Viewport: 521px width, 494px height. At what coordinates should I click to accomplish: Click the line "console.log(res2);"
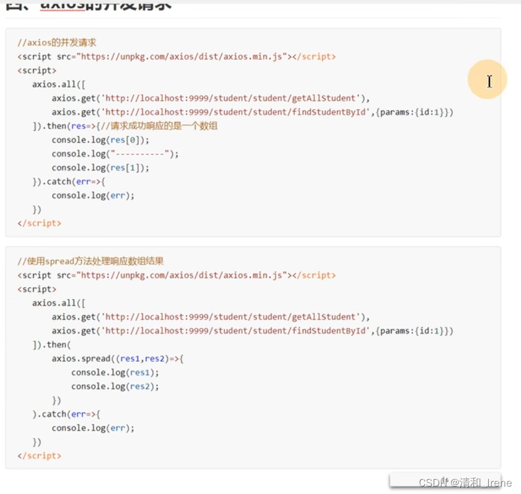pos(115,387)
